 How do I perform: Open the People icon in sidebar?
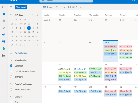[x=4, y=21]
